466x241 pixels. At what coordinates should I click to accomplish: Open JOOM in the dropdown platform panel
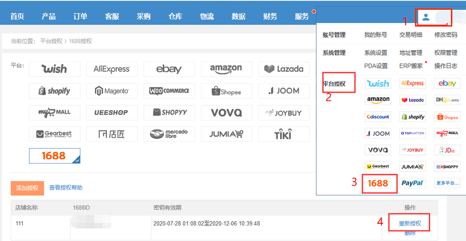tap(378, 133)
